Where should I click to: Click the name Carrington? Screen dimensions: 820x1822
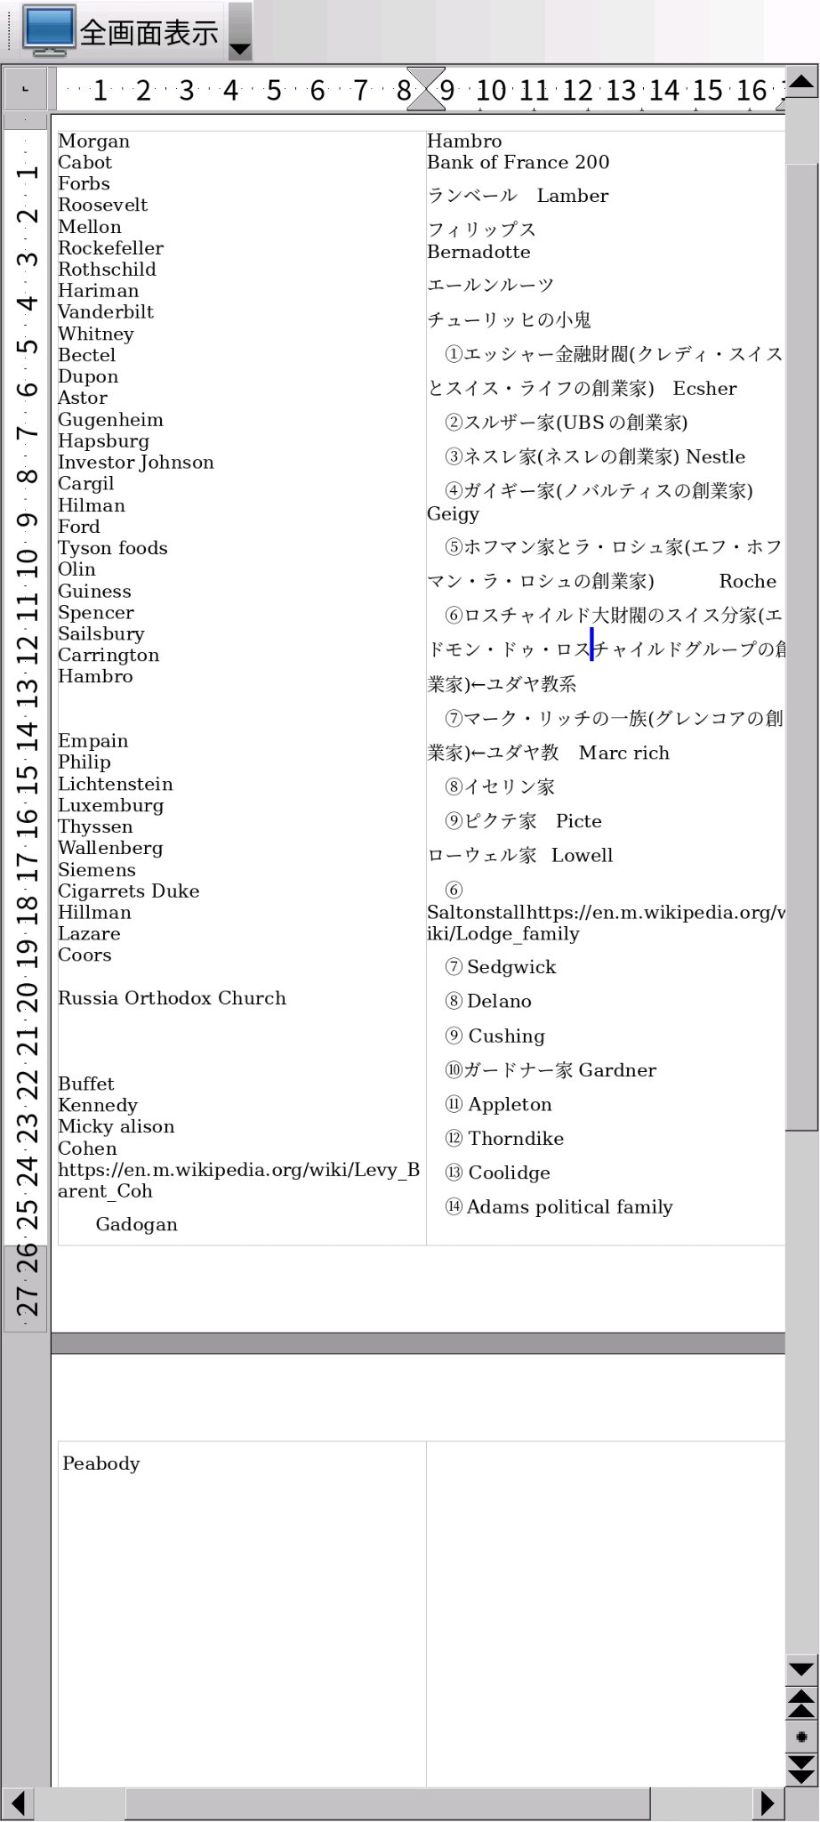coord(109,656)
